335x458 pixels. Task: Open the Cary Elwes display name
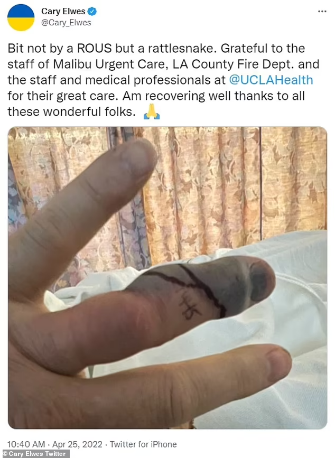(63, 12)
